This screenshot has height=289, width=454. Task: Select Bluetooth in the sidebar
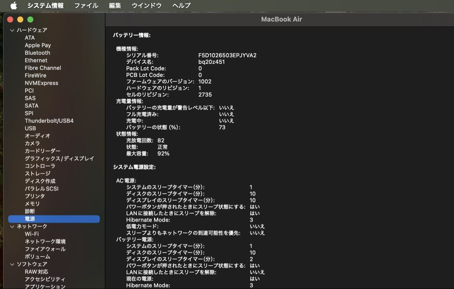click(x=37, y=53)
